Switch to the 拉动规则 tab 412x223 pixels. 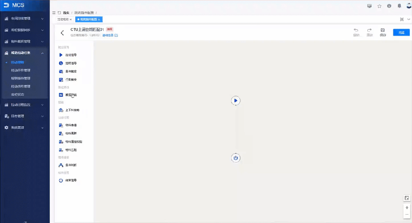(x=63, y=19)
